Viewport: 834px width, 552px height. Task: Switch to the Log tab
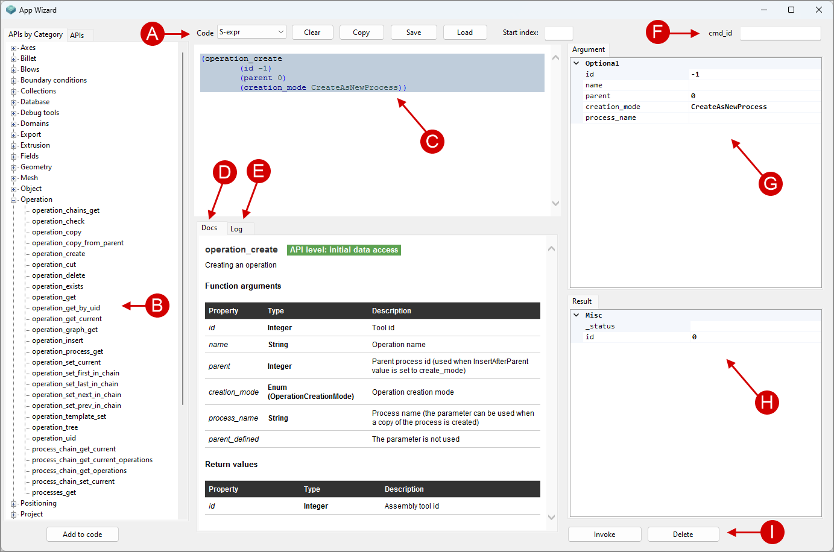tap(236, 229)
